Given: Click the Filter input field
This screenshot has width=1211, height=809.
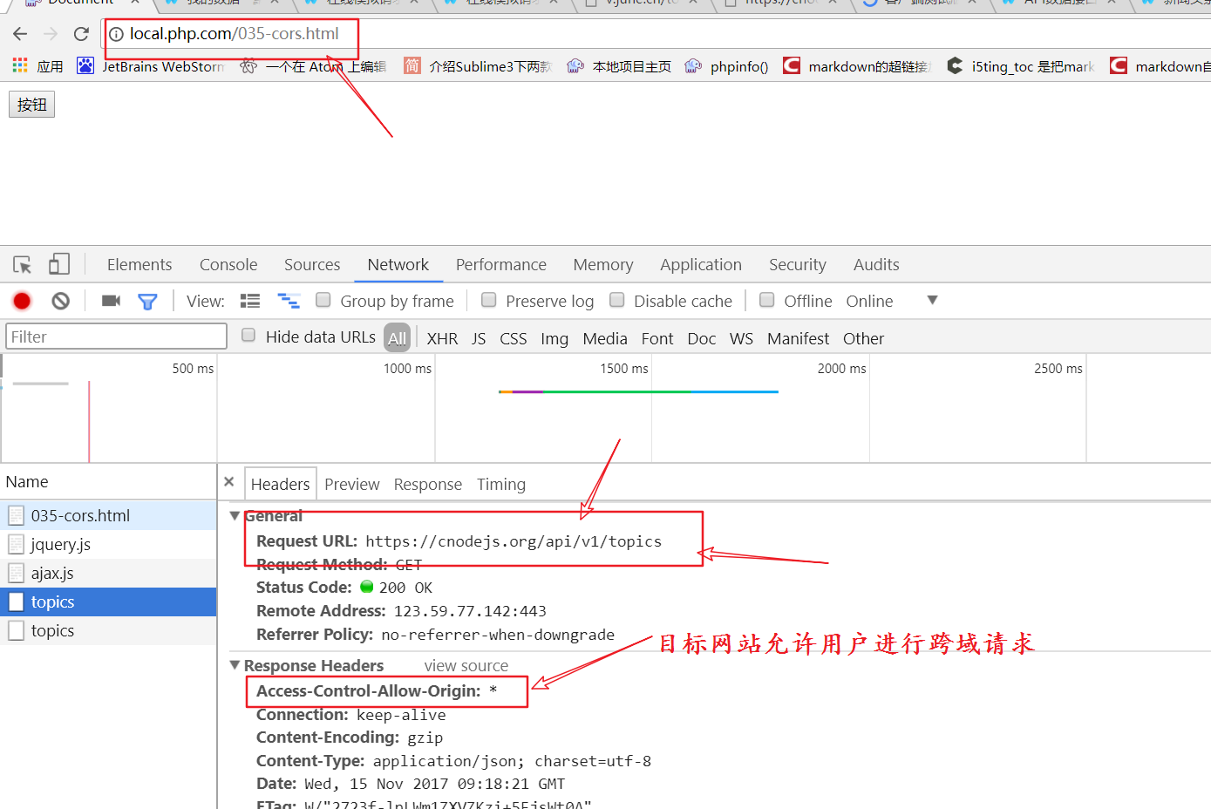Looking at the screenshot, I should (116, 337).
